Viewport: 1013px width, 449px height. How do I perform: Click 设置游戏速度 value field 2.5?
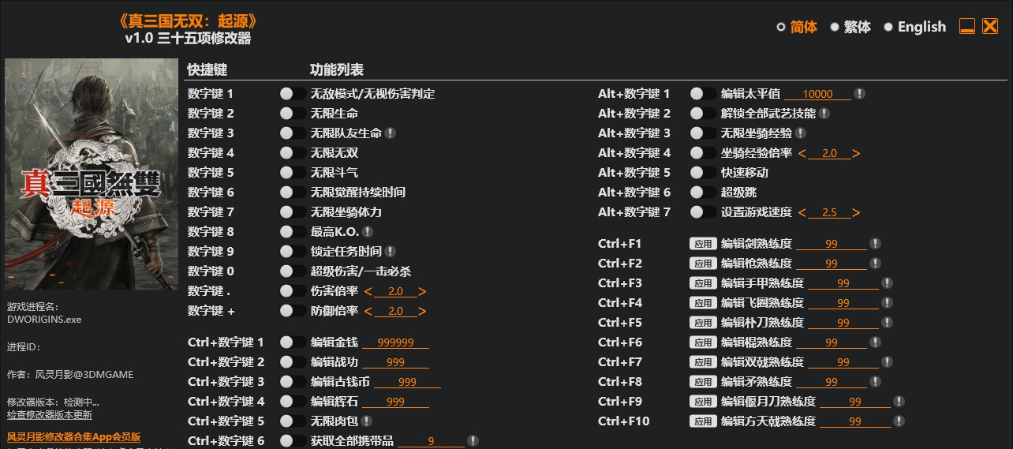tap(829, 212)
